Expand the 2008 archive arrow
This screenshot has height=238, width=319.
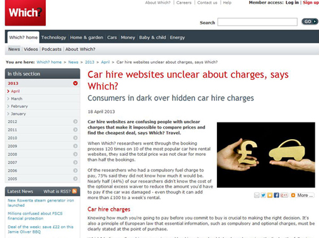pyautogui.click(x=75, y=154)
